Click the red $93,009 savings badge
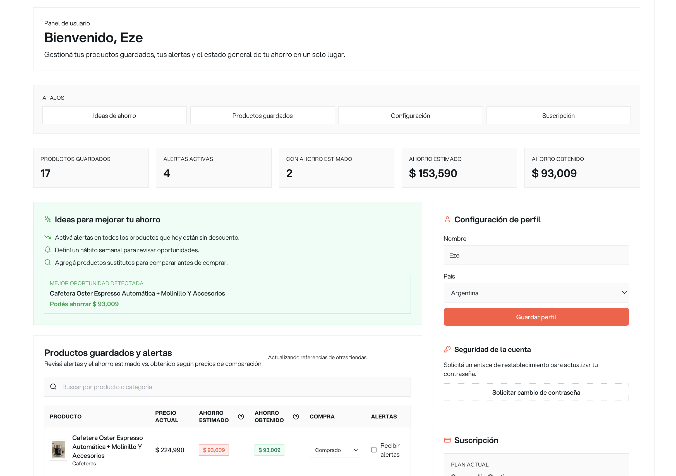676x476 pixels. 214,450
